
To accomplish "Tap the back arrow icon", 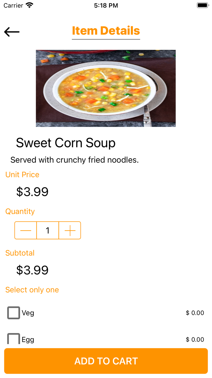I will point(12,32).
